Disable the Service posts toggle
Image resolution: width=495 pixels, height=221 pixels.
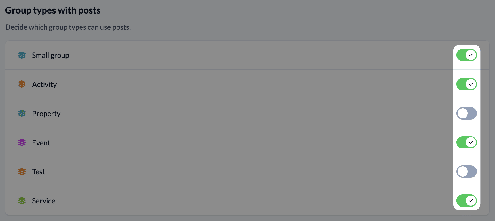click(x=466, y=201)
